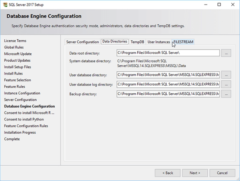
Task: Select the User Instances tab
Action: (159, 42)
